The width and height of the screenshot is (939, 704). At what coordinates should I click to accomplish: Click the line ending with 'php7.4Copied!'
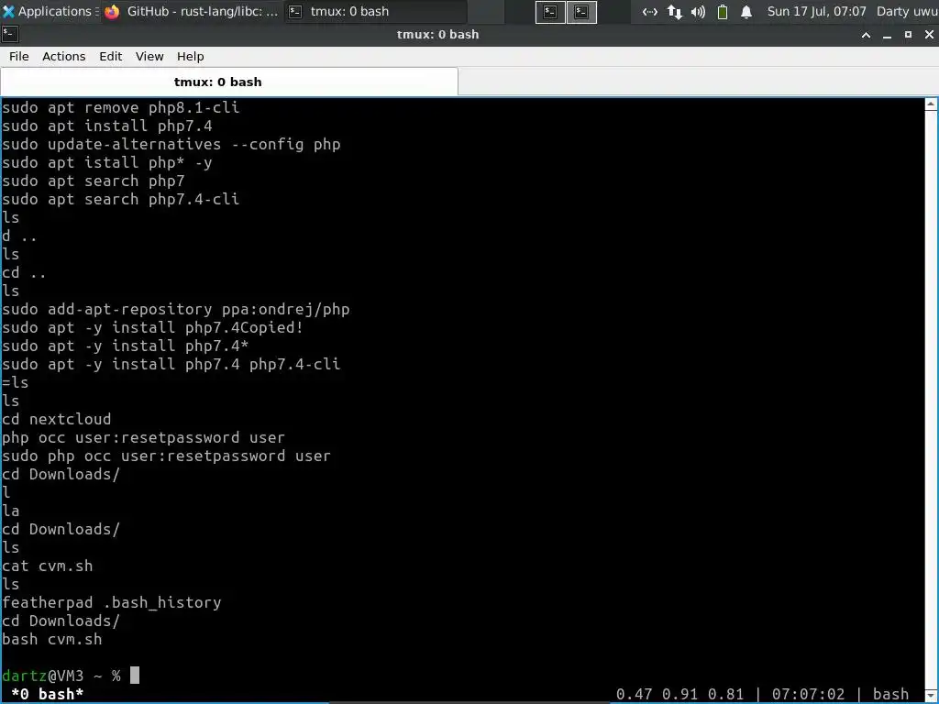click(x=153, y=327)
